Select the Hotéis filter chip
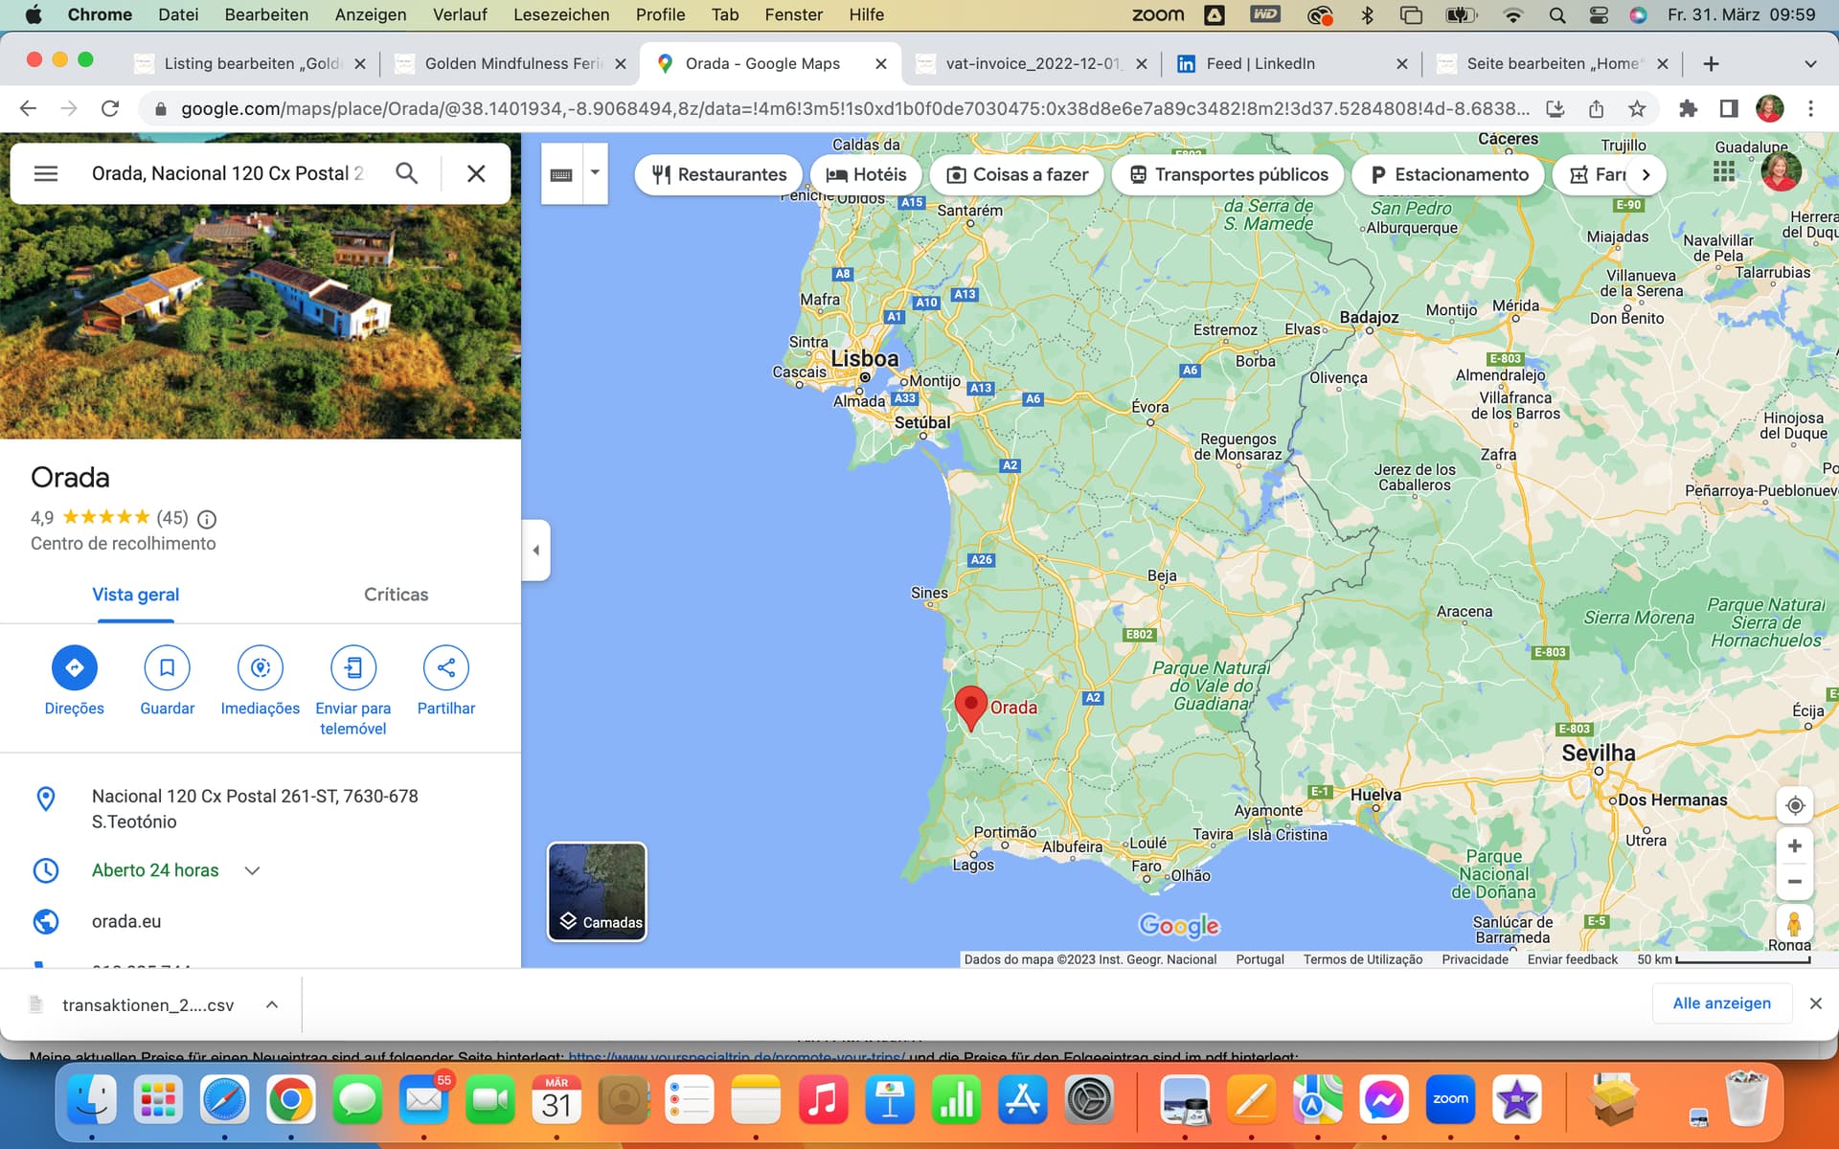 (x=866, y=174)
